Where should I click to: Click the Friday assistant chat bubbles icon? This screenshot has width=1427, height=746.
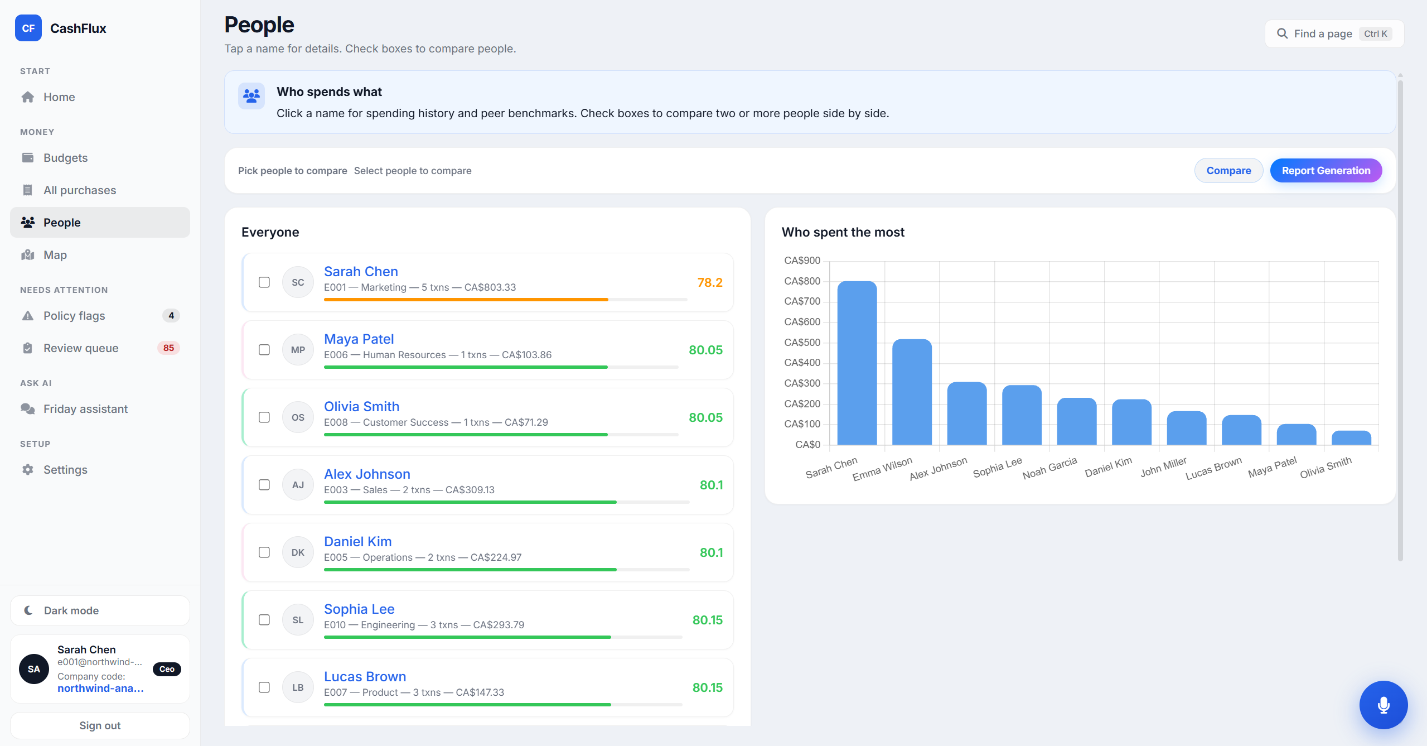pos(28,409)
